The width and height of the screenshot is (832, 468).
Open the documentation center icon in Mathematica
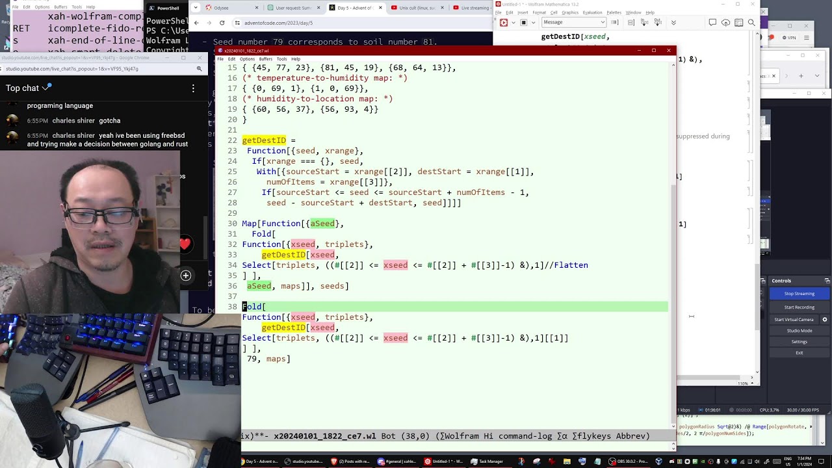(x=739, y=22)
